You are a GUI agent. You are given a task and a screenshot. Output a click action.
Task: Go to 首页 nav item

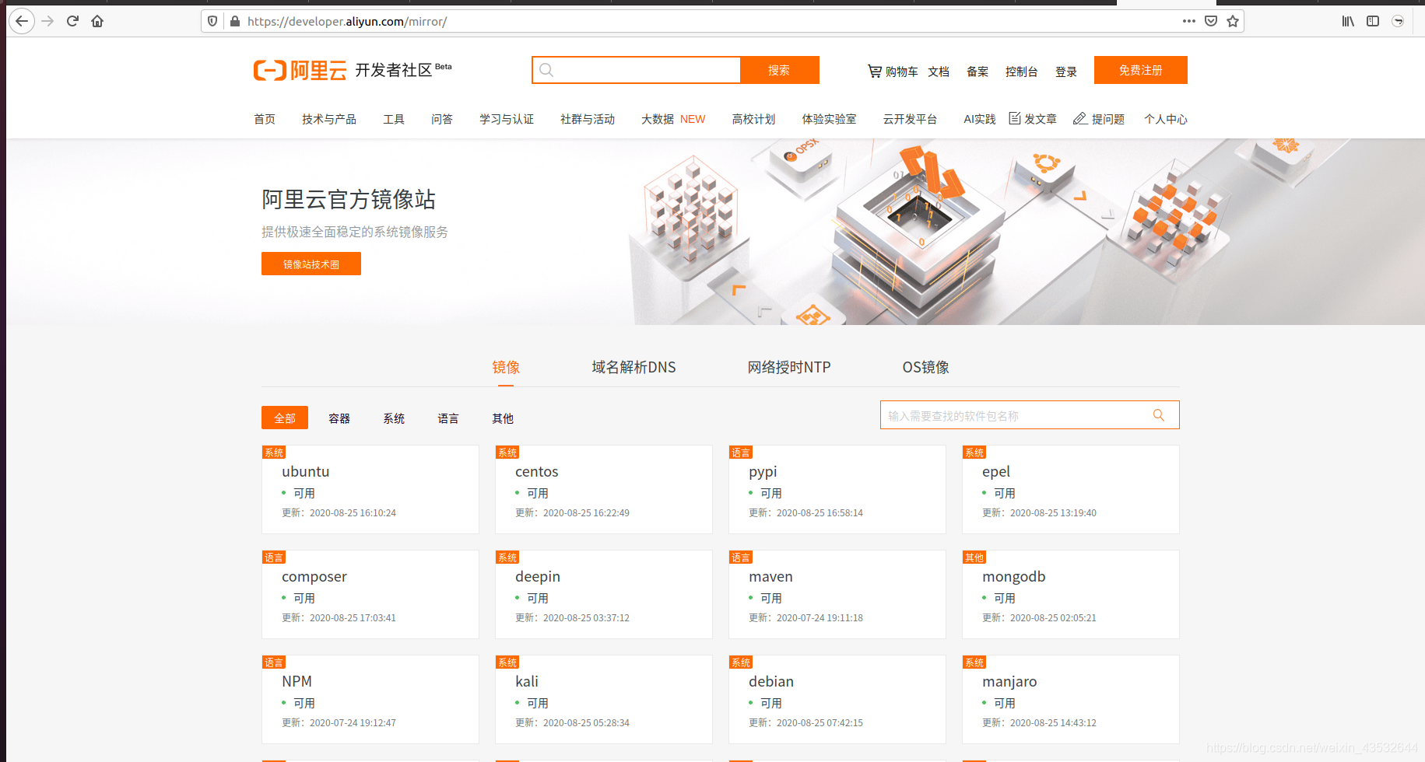(265, 119)
